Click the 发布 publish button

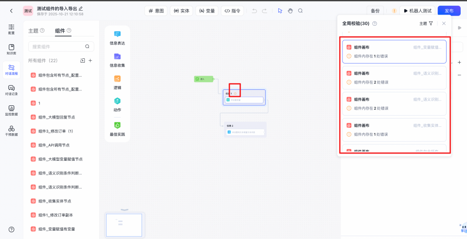pyautogui.click(x=449, y=11)
